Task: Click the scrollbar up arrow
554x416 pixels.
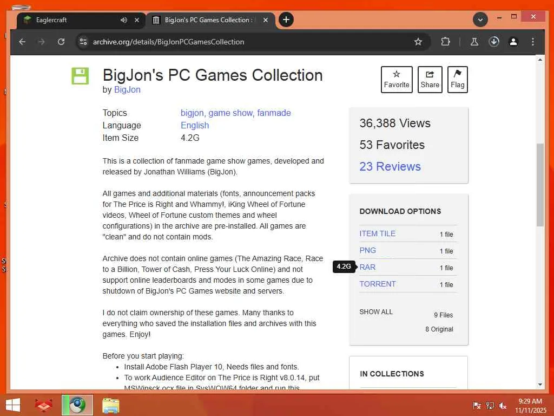Action: click(x=540, y=60)
